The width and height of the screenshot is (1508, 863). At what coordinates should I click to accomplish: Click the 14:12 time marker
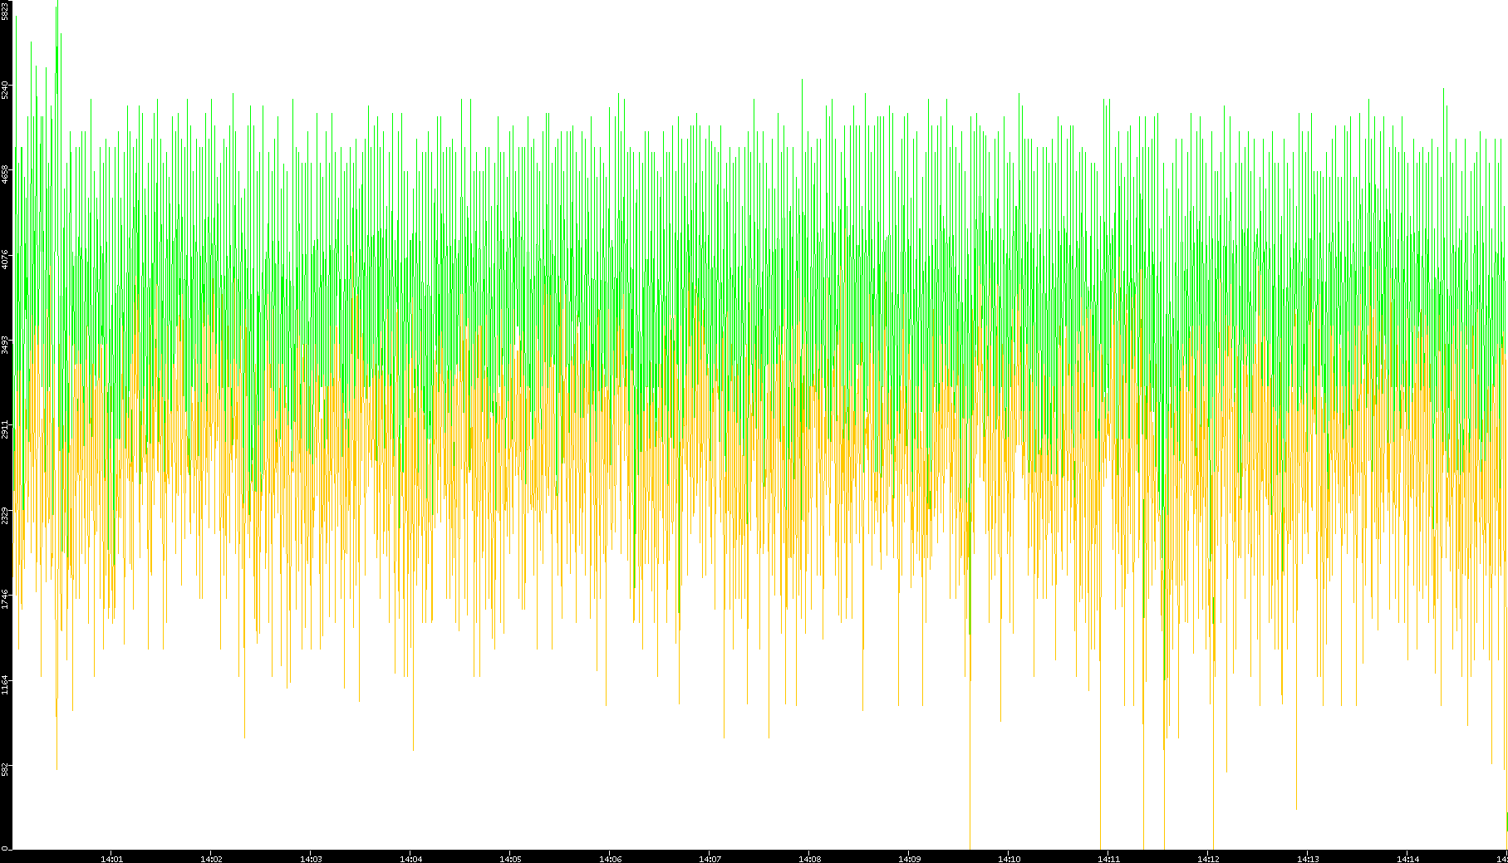point(1208,858)
